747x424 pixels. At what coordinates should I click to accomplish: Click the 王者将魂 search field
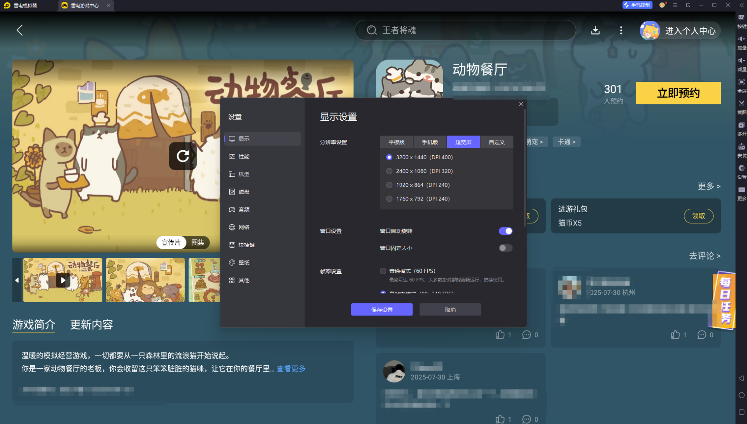[465, 30]
